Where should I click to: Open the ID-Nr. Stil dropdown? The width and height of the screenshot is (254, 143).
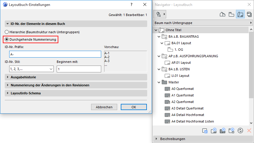pyautogui.click(x=29, y=69)
